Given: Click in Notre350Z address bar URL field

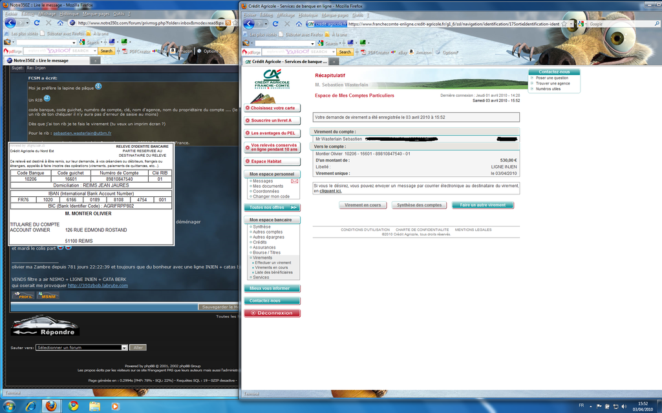Looking at the screenshot, I should 150,23.
